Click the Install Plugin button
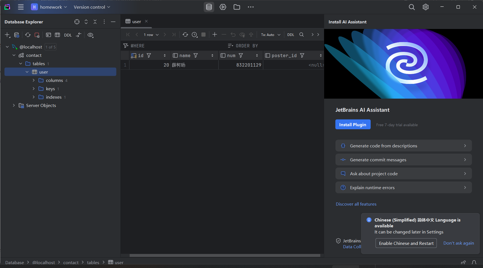483x268 pixels. 353,125
